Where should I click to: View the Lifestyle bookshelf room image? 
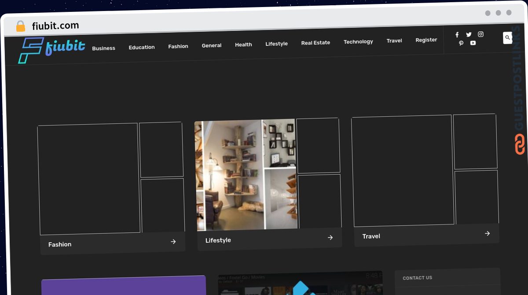pos(246,175)
